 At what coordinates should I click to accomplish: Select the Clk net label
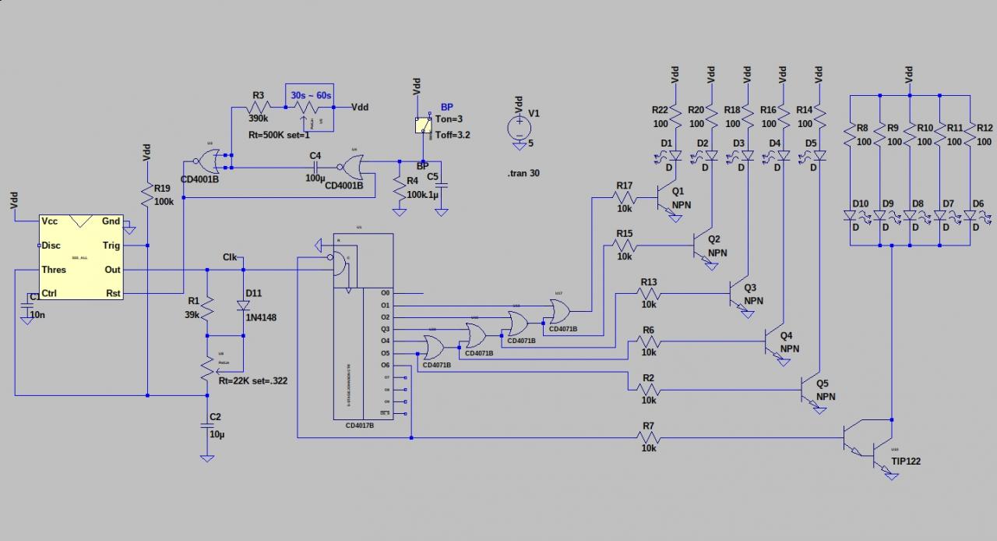click(x=230, y=257)
